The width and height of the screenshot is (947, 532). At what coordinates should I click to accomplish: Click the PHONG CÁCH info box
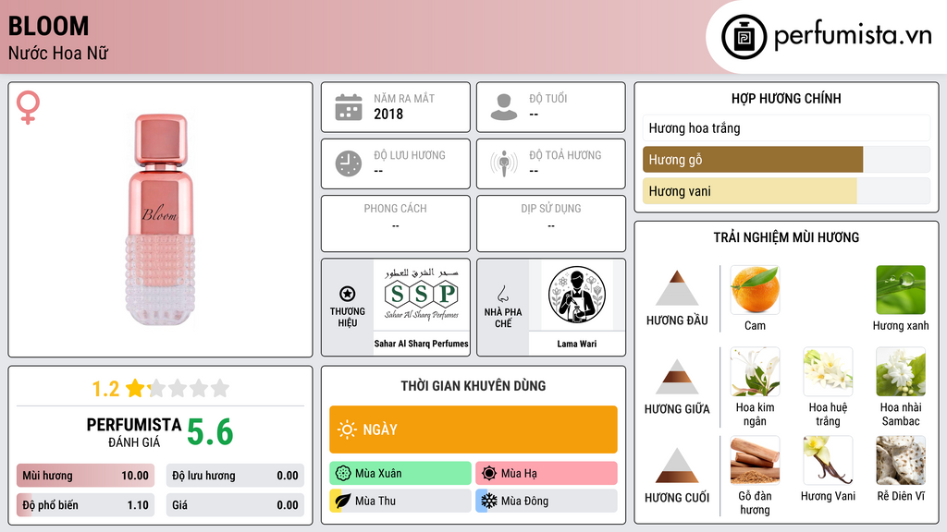coord(396,224)
